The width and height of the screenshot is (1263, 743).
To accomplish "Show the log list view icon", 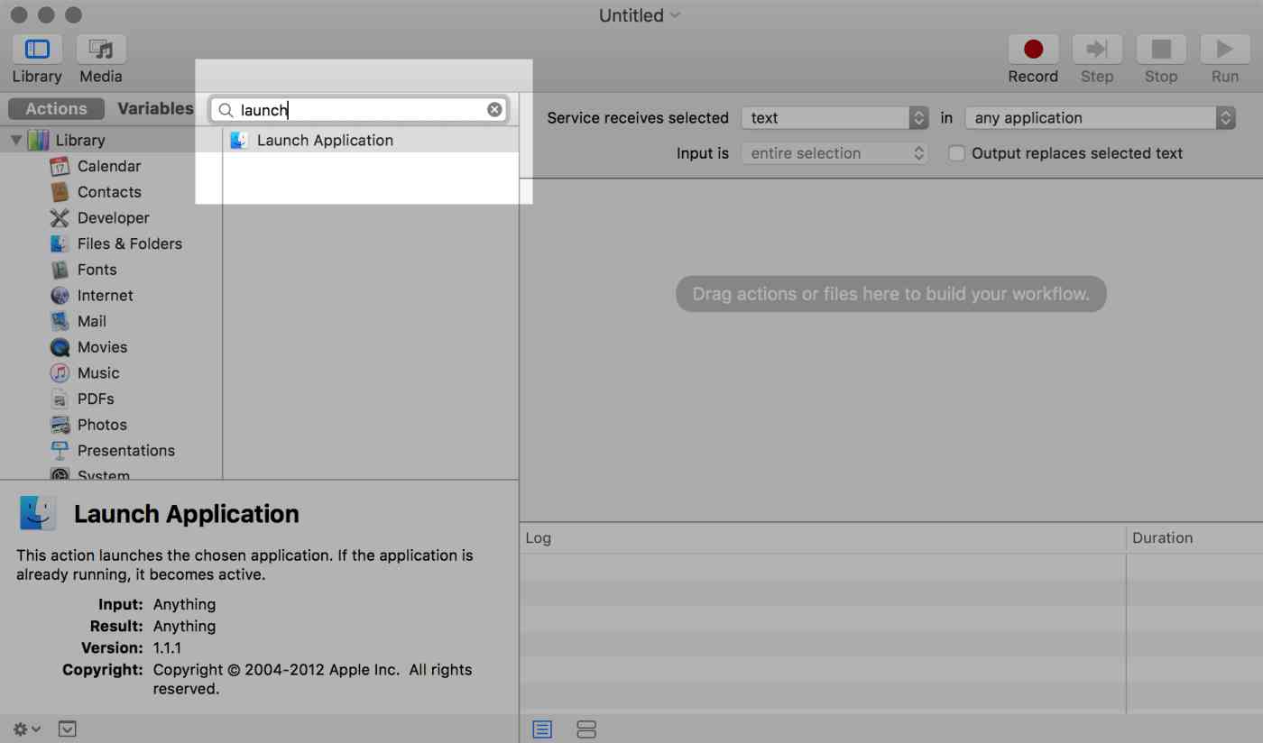I will click(542, 729).
